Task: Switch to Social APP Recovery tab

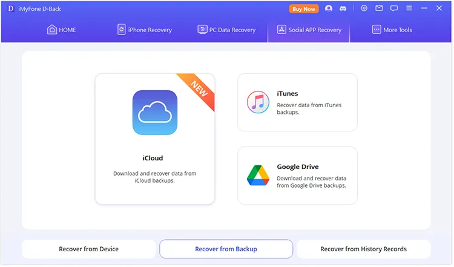Action: 309,30
